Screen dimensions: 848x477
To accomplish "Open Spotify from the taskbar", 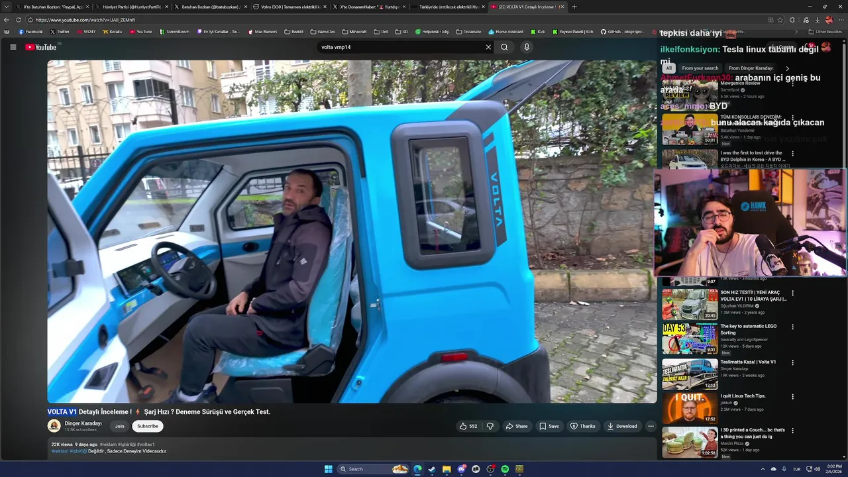I will click(x=505, y=469).
